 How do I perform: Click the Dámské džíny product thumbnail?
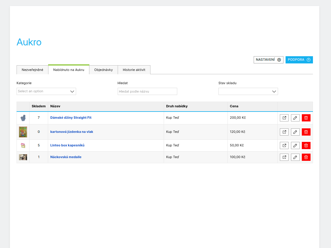[x=23, y=118]
